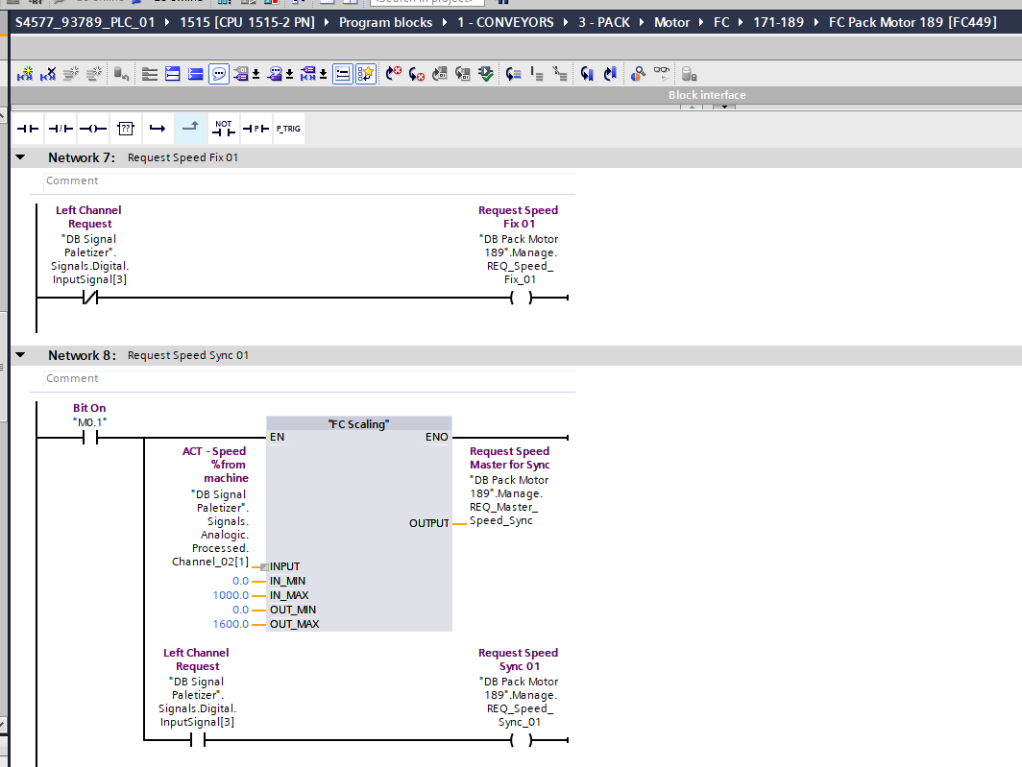The height and width of the screenshot is (767, 1022).
Task: Click first update block calls icon
Action: [440, 74]
